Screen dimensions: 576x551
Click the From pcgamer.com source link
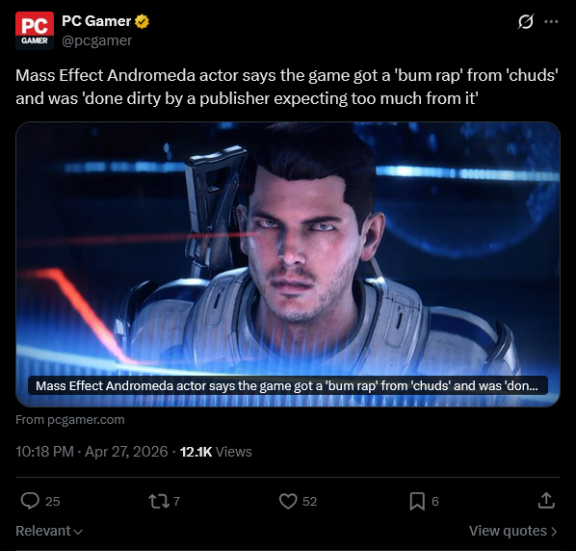(70, 419)
